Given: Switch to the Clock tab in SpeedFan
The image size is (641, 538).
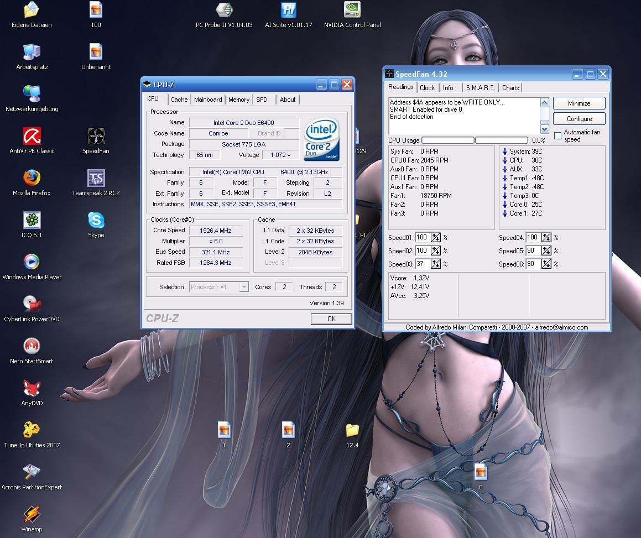Looking at the screenshot, I should (x=427, y=87).
